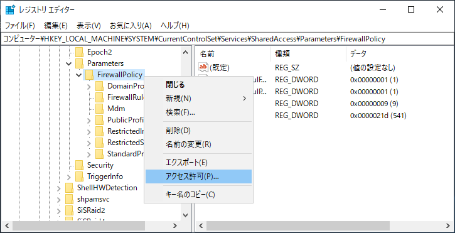
Task: Expand the RestrictedServices key
Action: click(89, 143)
